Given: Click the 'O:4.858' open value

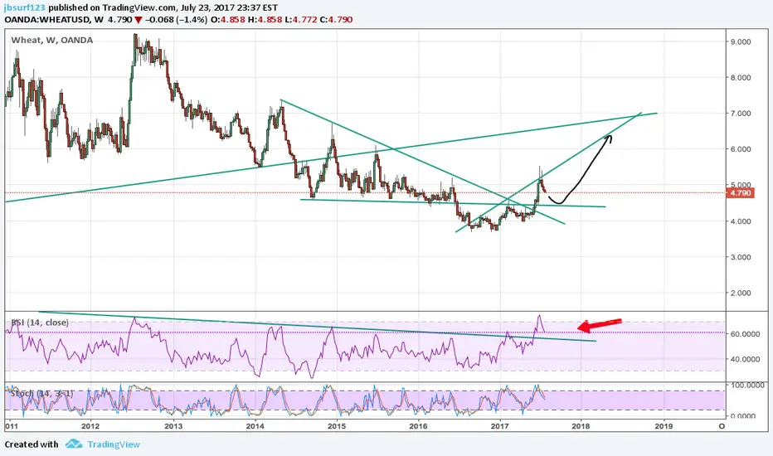Looking at the screenshot, I should click(x=228, y=20).
